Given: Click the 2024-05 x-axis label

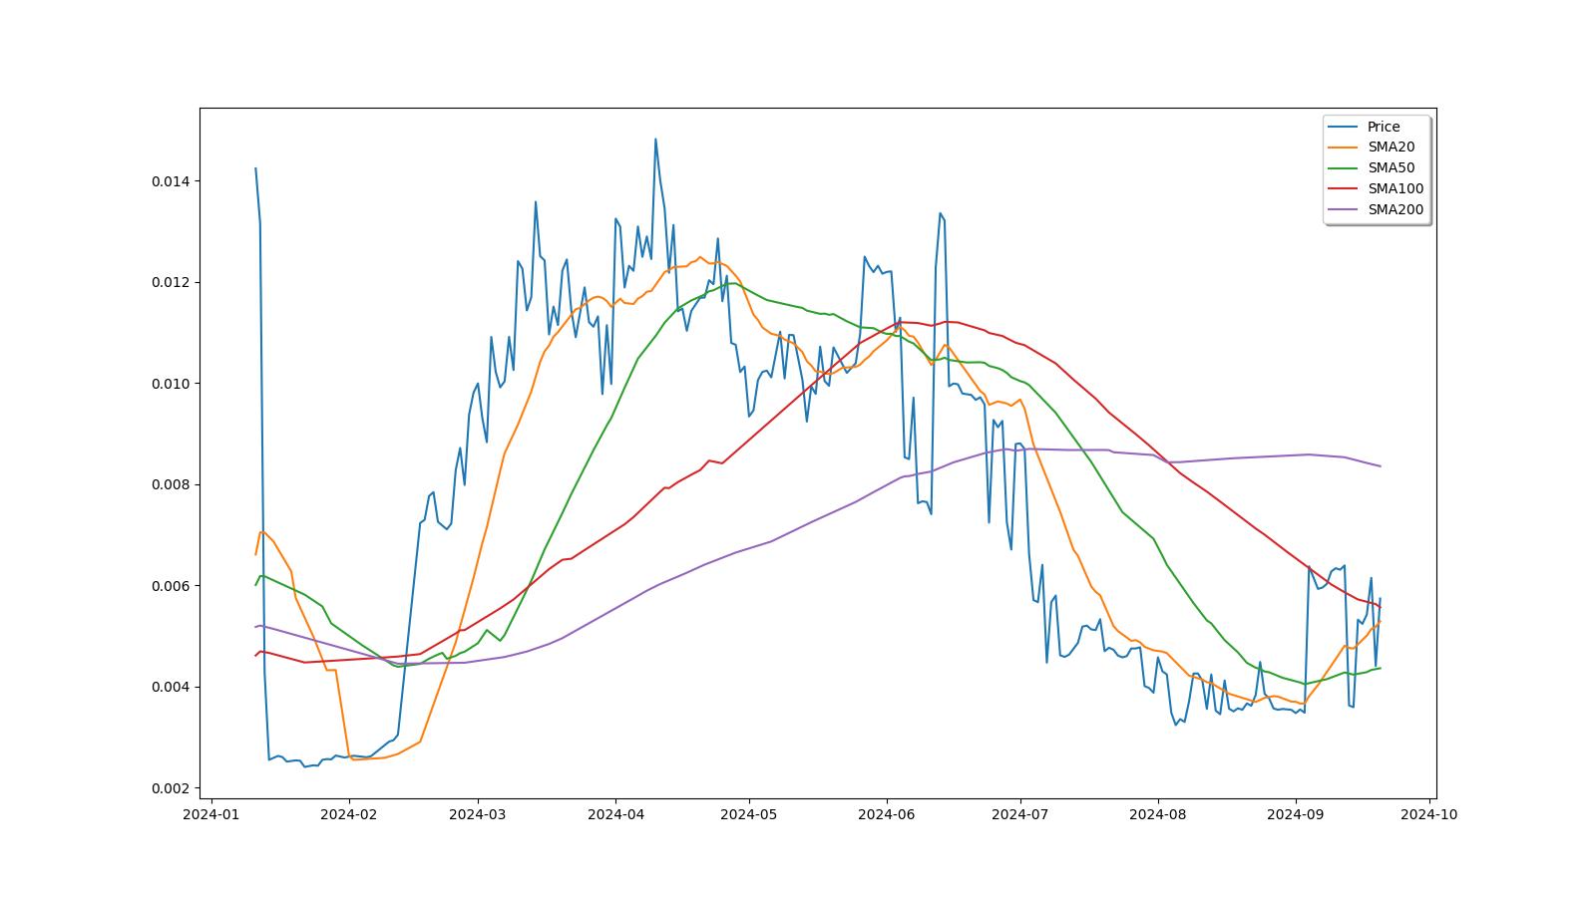Looking at the screenshot, I should click(748, 814).
